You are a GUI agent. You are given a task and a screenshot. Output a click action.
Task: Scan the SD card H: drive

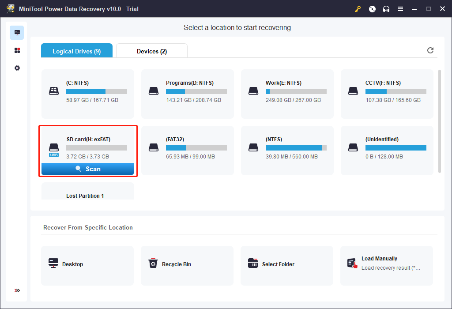point(88,169)
